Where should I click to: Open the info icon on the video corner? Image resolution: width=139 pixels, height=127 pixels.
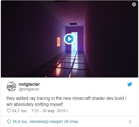click(134, 4)
